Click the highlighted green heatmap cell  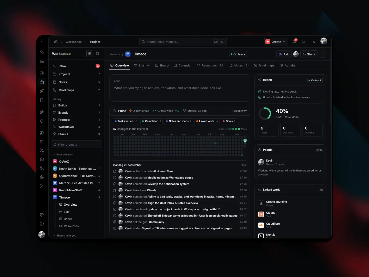(x=245, y=140)
